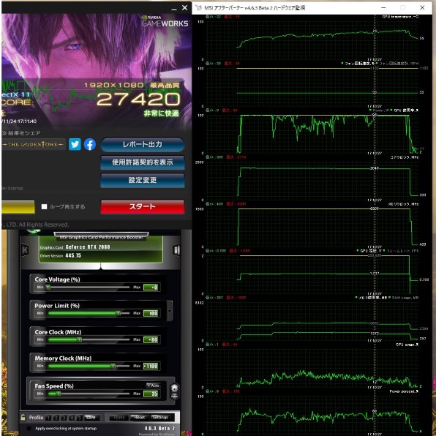Toggle the profile lock icon
Image resolution: width=436 pixels, height=436 pixels.
[23, 417]
